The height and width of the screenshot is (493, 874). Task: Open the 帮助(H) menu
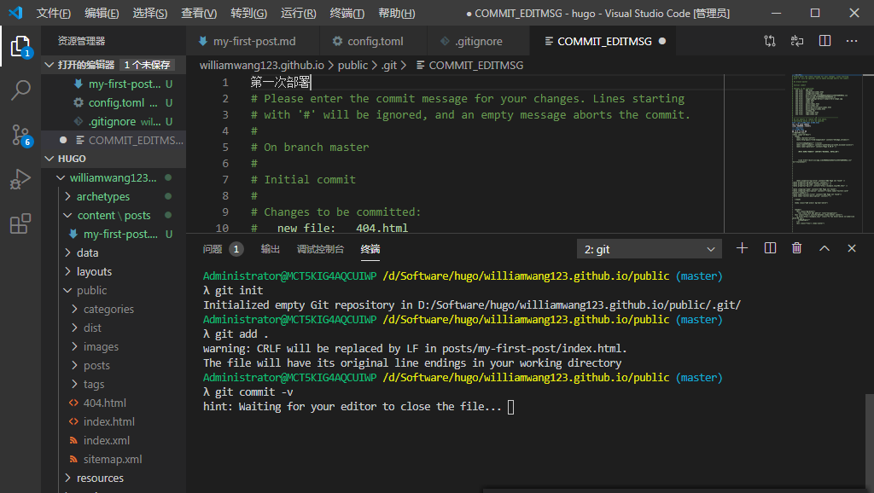[x=396, y=13]
